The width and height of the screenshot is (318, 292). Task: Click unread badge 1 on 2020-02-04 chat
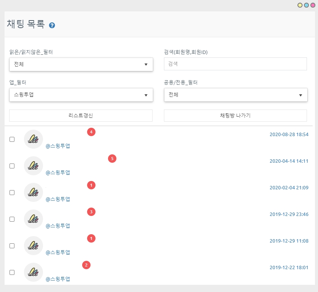(x=91, y=185)
